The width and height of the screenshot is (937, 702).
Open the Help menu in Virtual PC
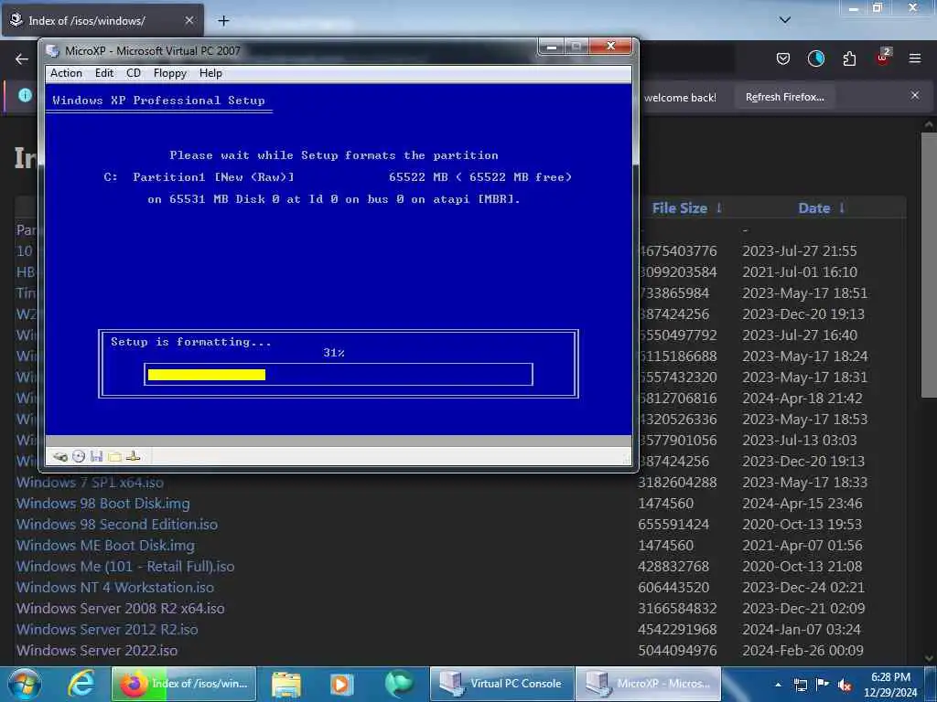[x=210, y=73]
